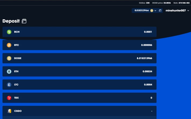The image size is (191, 119).
Task: Click the BTC coin icon
Action: [x=9, y=45]
